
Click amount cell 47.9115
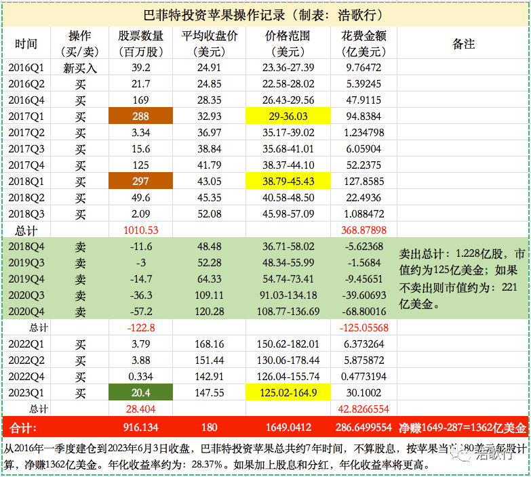[x=363, y=100]
